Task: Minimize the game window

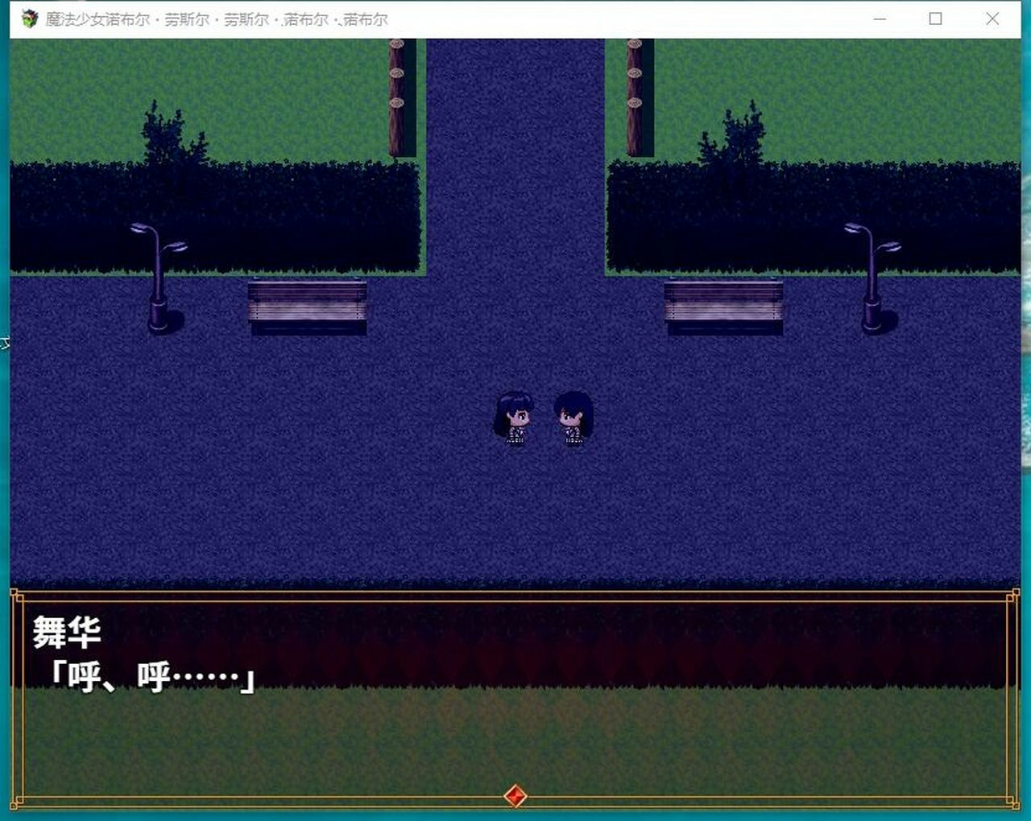Action: tap(880, 19)
